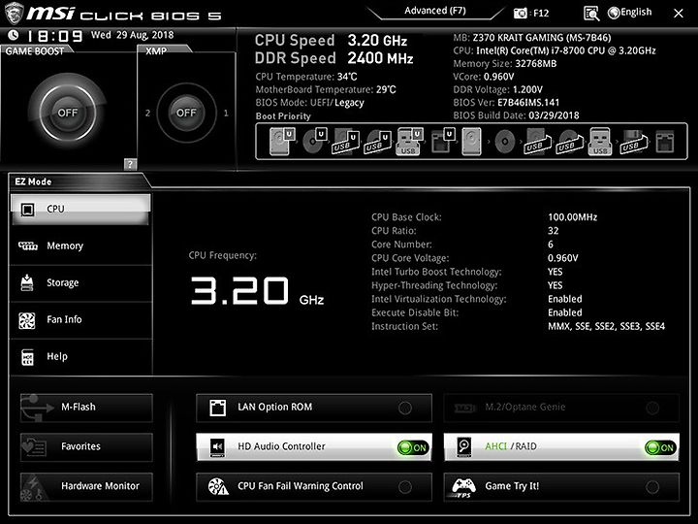Select UEFI network boot device icon

coord(442,142)
